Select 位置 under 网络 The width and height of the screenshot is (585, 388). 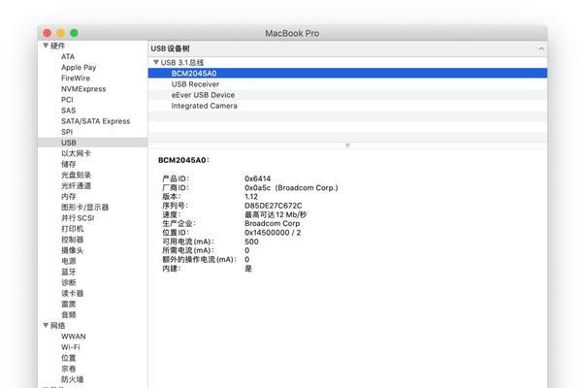pos(68,358)
